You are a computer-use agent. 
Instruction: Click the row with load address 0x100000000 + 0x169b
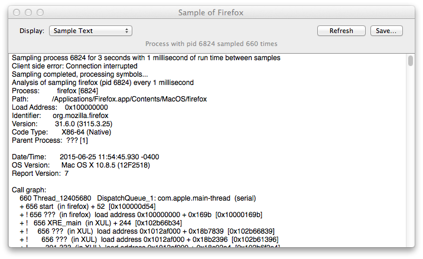point(141,215)
